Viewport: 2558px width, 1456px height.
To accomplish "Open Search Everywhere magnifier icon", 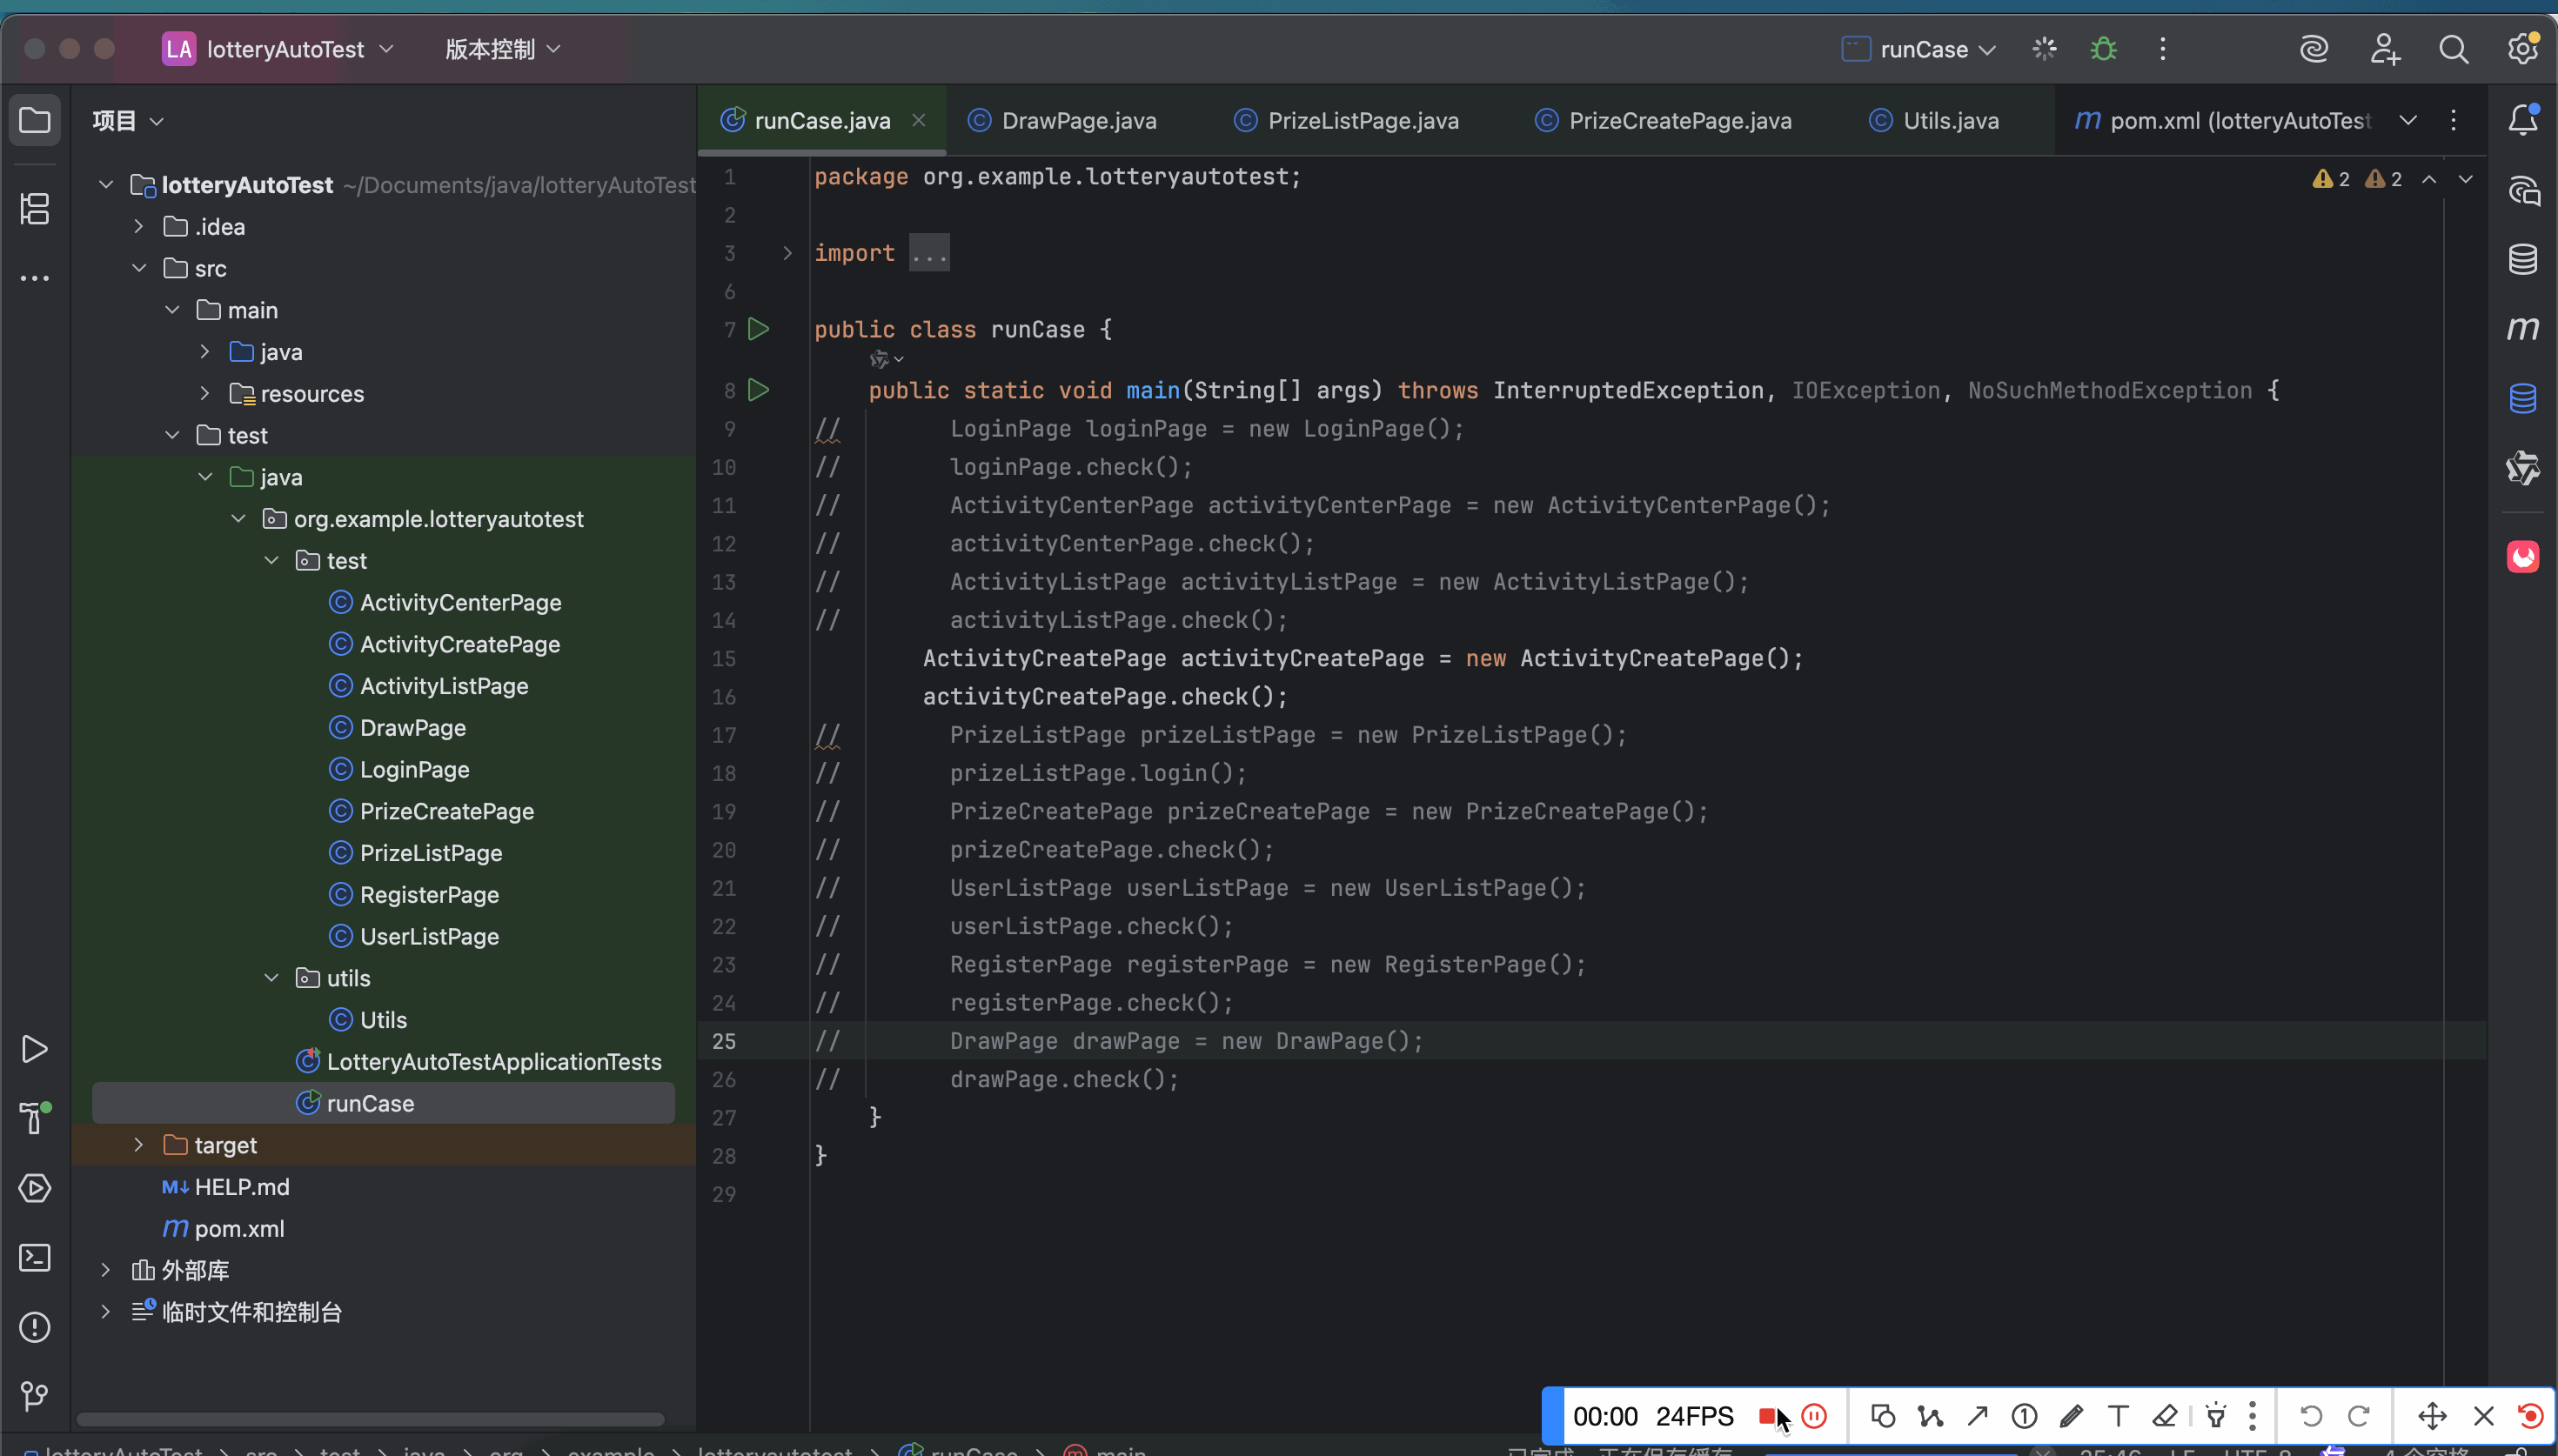I will coord(2453,49).
